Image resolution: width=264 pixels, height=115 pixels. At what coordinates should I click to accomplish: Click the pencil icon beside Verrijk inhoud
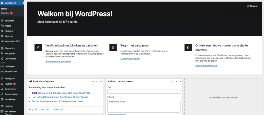(38, 47)
